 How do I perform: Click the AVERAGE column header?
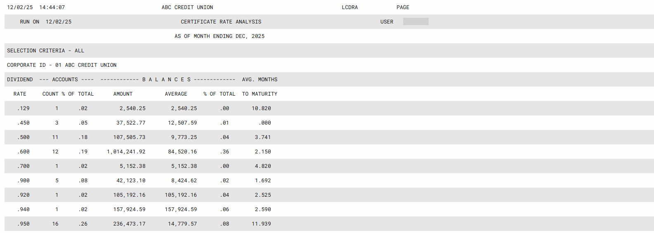click(x=176, y=94)
